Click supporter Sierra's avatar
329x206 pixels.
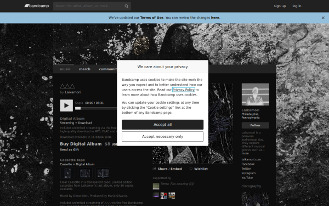156,186
